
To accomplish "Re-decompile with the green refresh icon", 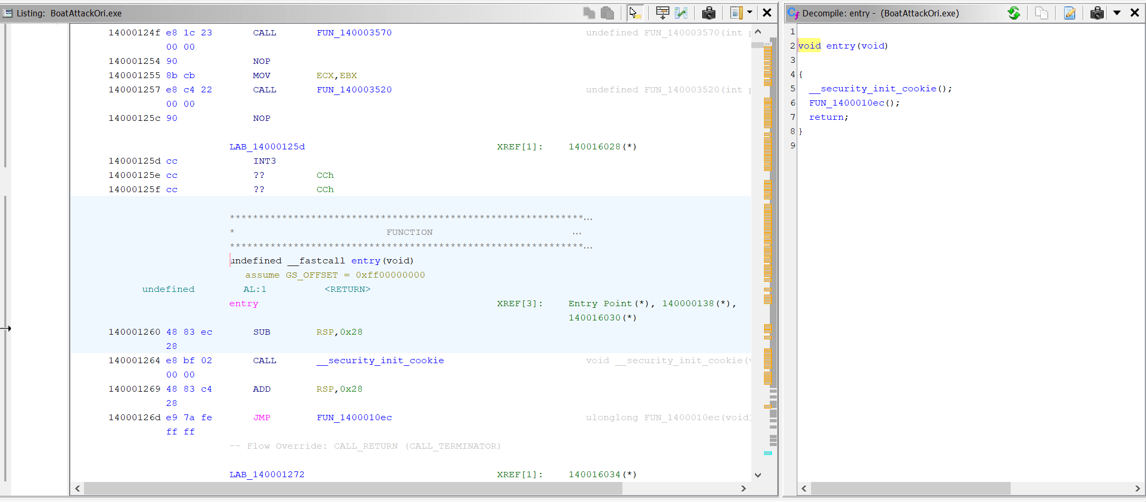I will tap(1013, 13).
